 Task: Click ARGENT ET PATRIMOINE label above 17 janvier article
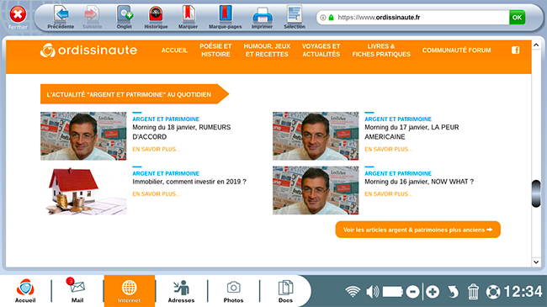point(398,119)
